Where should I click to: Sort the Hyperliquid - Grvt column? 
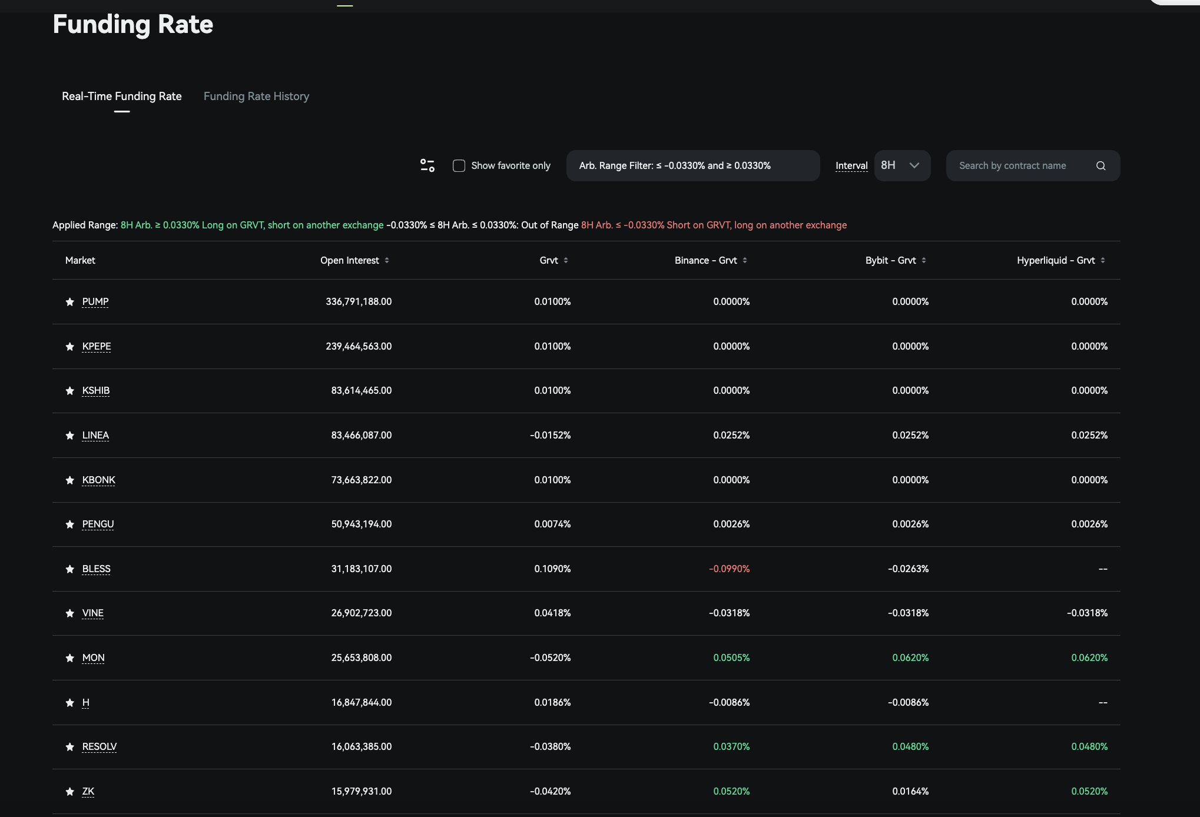click(x=1103, y=260)
